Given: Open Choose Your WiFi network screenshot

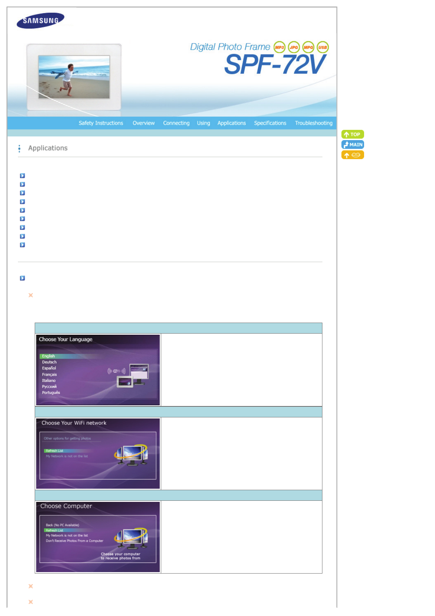Looking at the screenshot, I should pyautogui.click(x=98, y=453).
